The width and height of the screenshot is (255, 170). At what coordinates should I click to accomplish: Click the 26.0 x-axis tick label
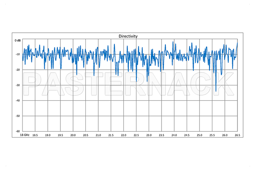(x=225, y=135)
